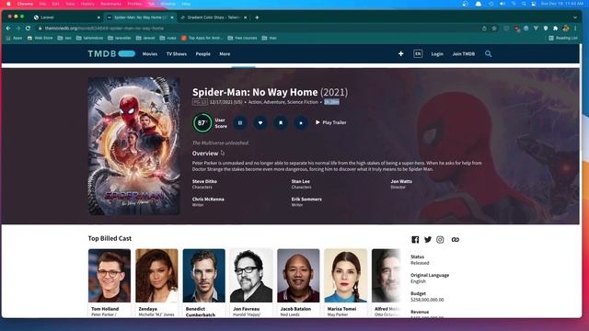Open the Free courses bookmark folder

[x=242, y=38]
